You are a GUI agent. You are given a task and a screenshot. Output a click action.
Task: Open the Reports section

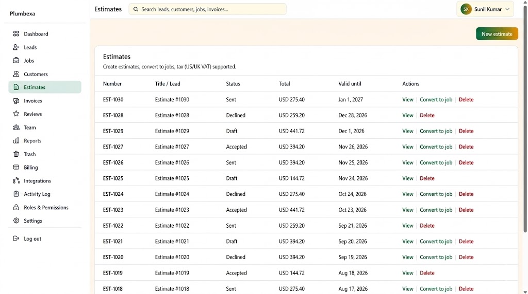tap(45, 141)
